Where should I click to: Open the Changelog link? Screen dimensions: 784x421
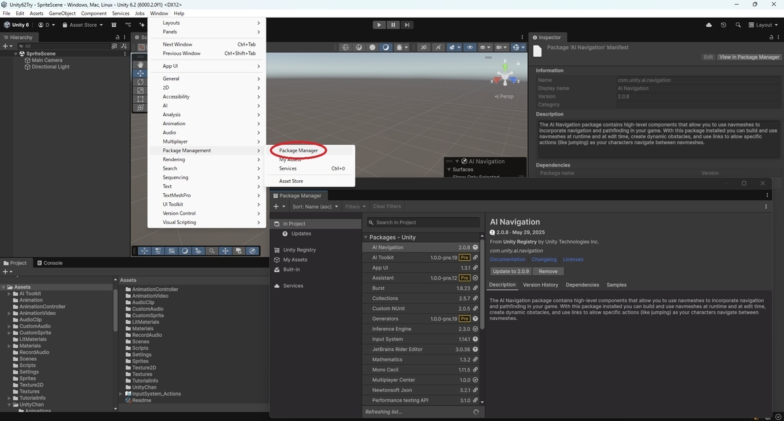[x=544, y=259]
